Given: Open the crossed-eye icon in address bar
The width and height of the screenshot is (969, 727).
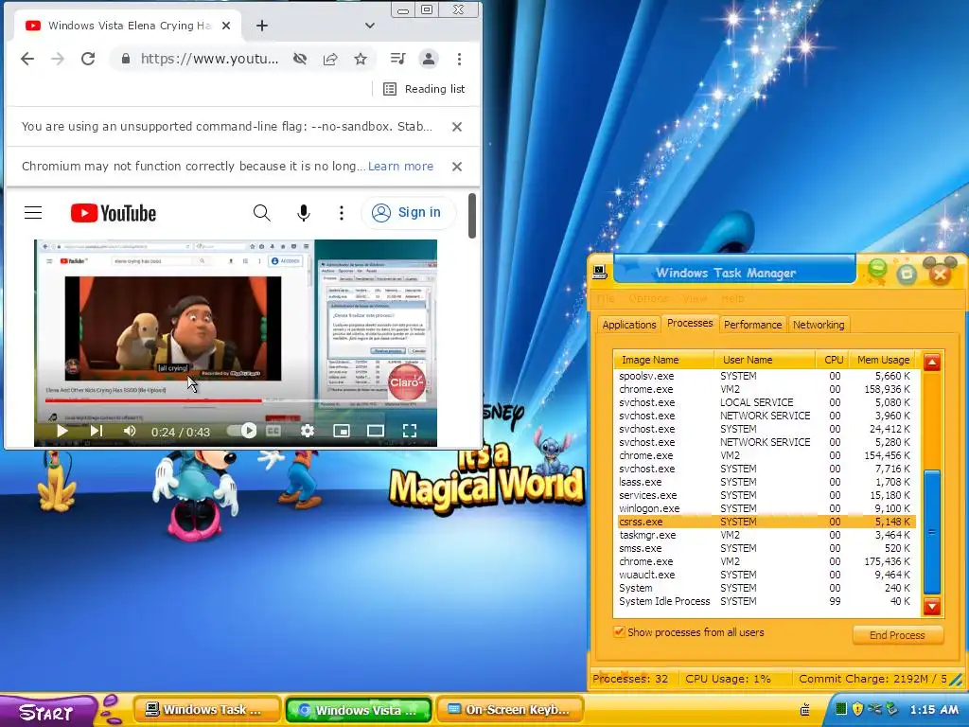Looking at the screenshot, I should coord(300,59).
